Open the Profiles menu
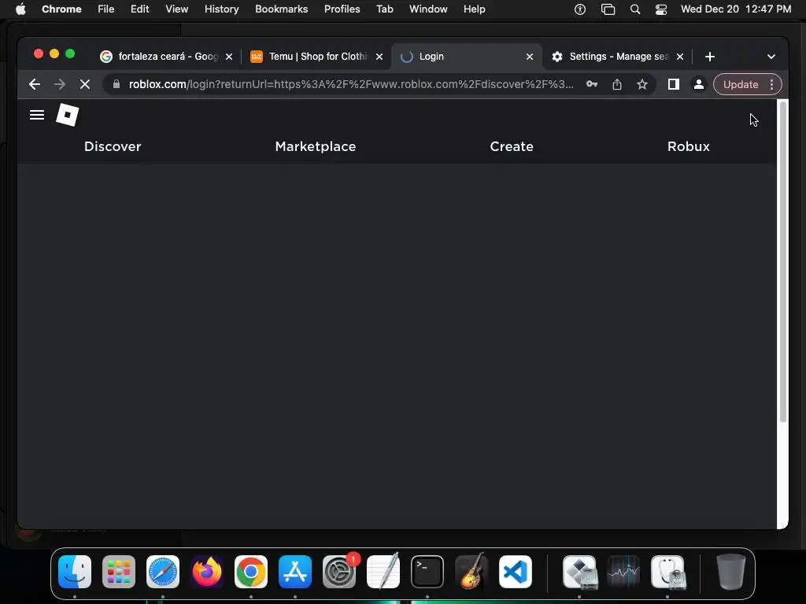This screenshot has height=604, width=806. (x=342, y=9)
